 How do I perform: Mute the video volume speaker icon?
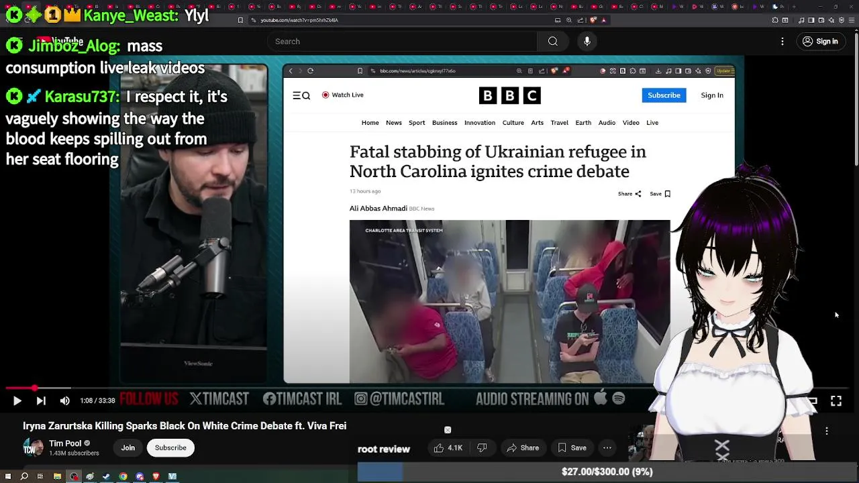(64, 400)
